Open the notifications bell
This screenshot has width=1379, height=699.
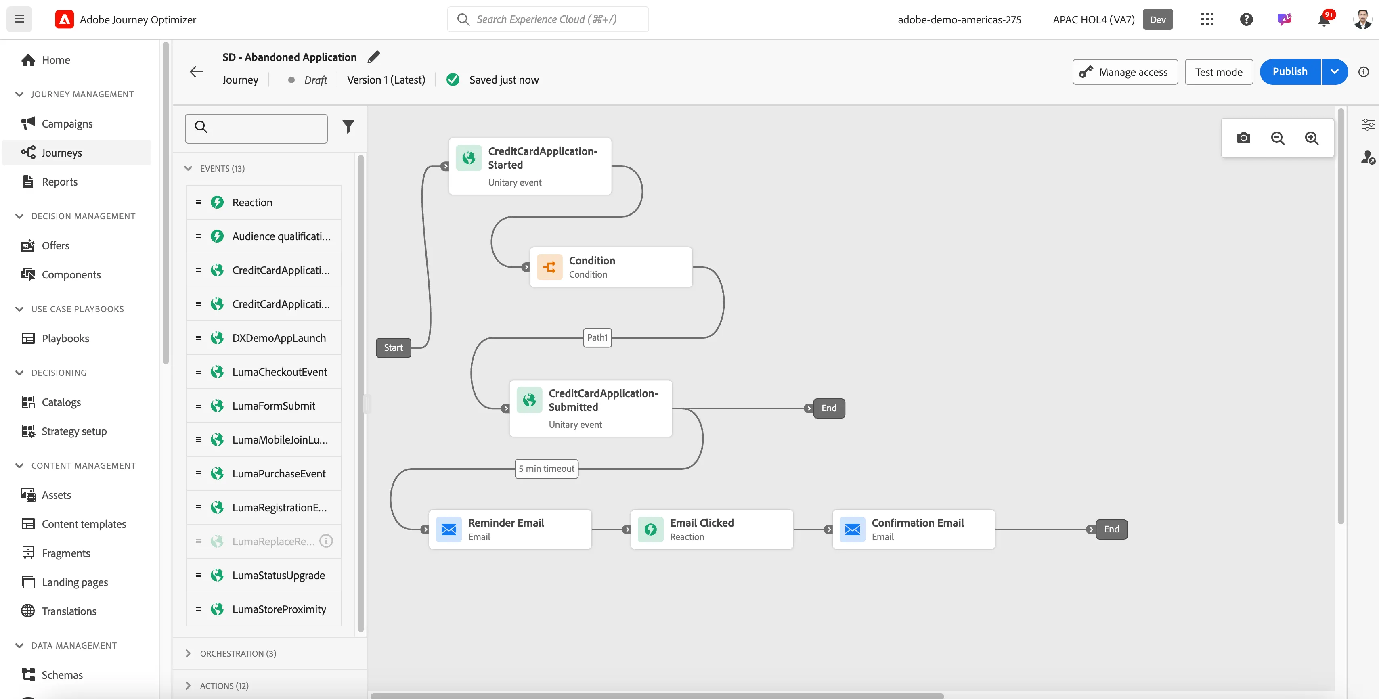1324,20
